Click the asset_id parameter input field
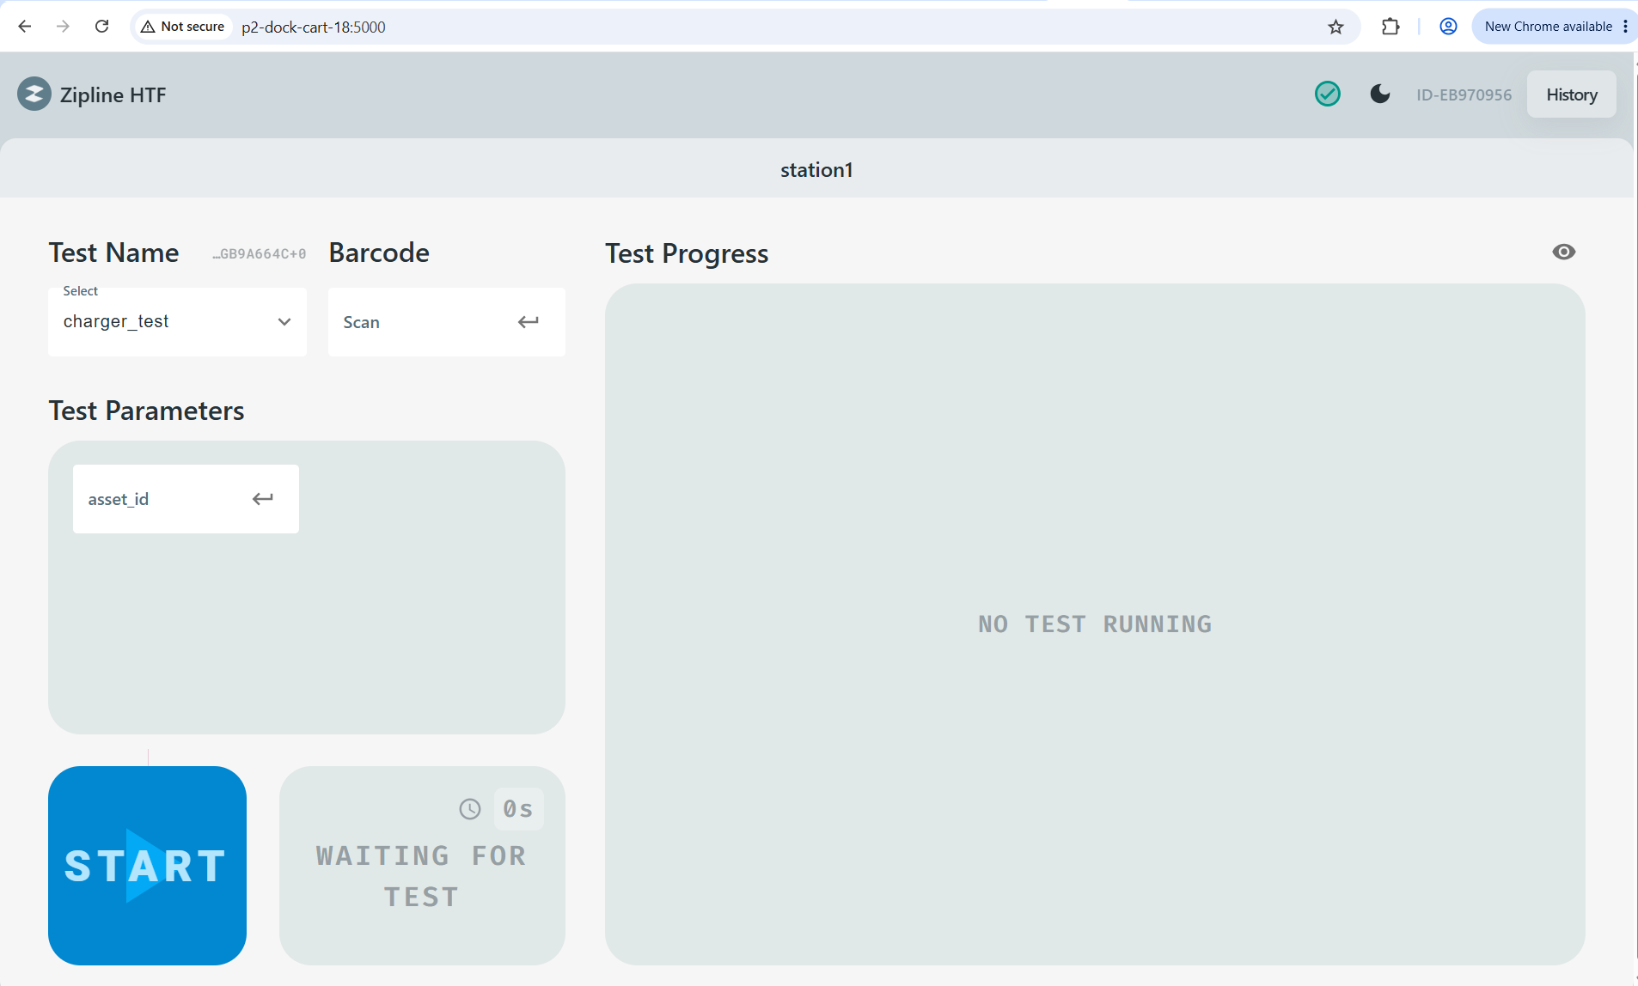1638x986 pixels. click(x=186, y=499)
